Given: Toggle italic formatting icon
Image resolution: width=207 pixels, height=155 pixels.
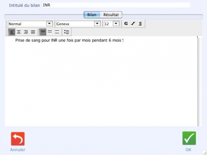Looking at the screenshot, I should (x=133, y=24).
